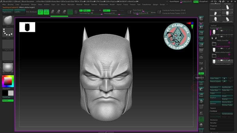This screenshot has width=237, height=133.
Task: Open the Documento menu
Action: (x=25, y=4)
